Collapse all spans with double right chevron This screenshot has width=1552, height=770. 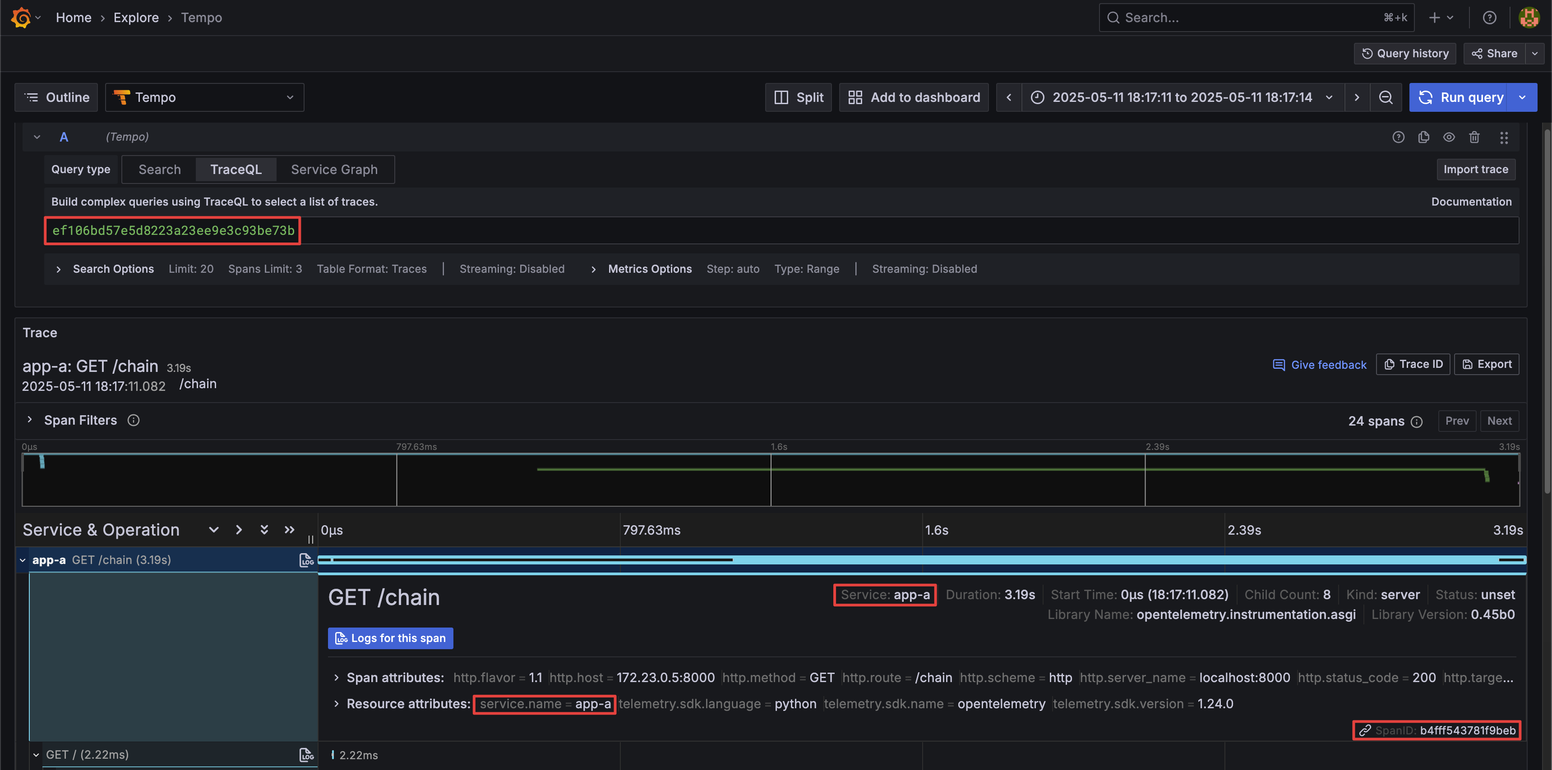[290, 530]
